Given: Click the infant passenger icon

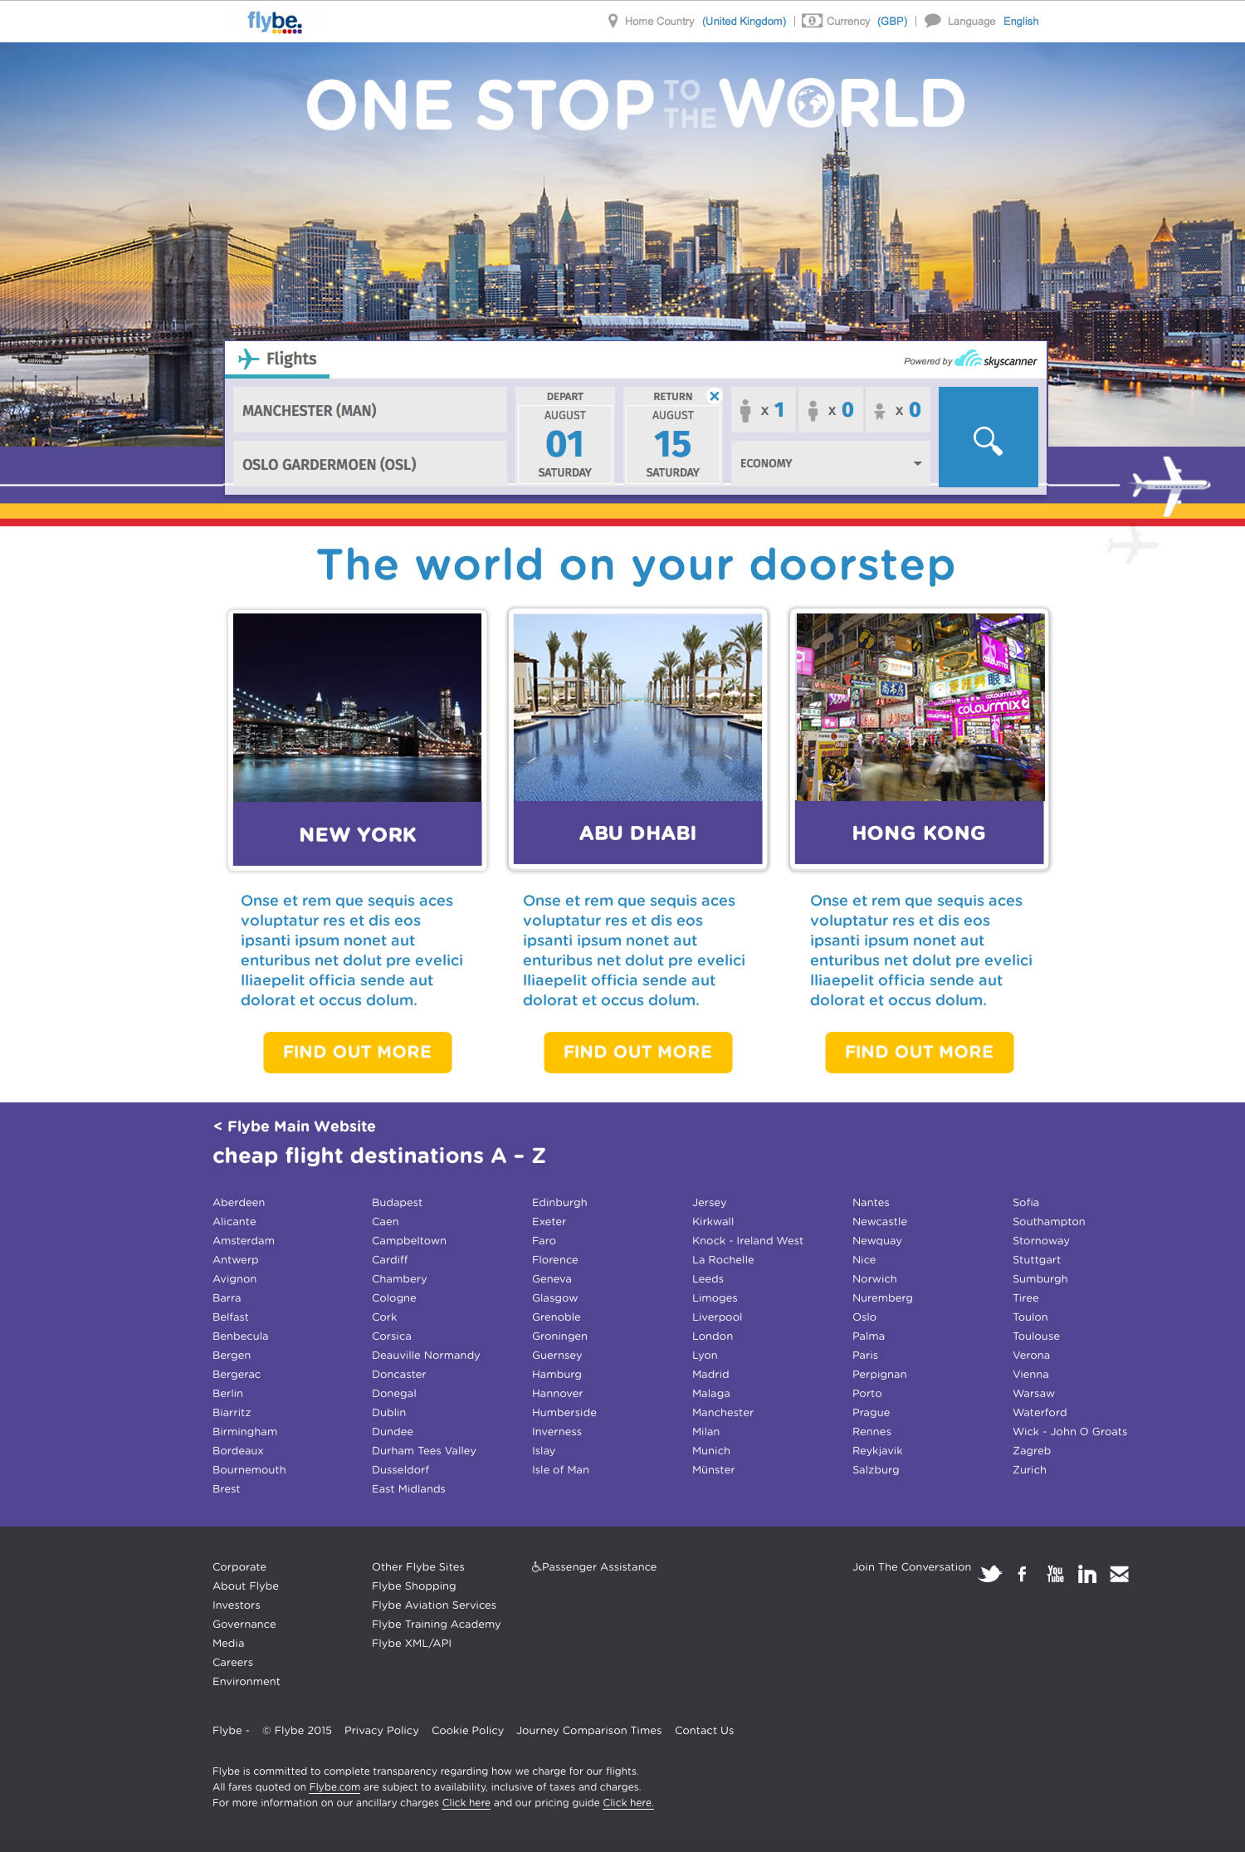Looking at the screenshot, I should [x=879, y=411].
